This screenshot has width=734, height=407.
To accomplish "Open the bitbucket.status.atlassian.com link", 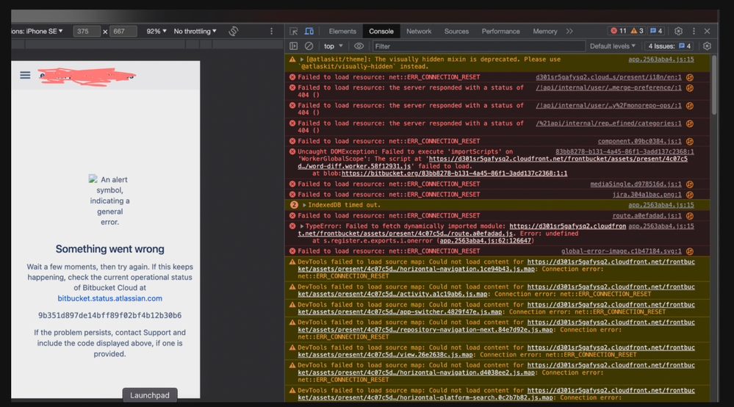I will tap(110, 298).
